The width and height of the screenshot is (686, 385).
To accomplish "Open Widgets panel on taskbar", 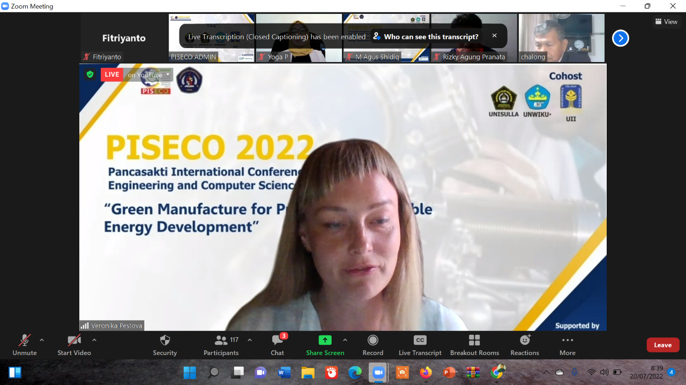I will [x=14, y=372].
